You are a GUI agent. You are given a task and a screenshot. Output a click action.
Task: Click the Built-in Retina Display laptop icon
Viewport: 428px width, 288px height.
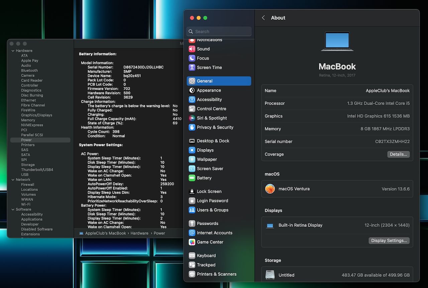[x=270, y=225]
